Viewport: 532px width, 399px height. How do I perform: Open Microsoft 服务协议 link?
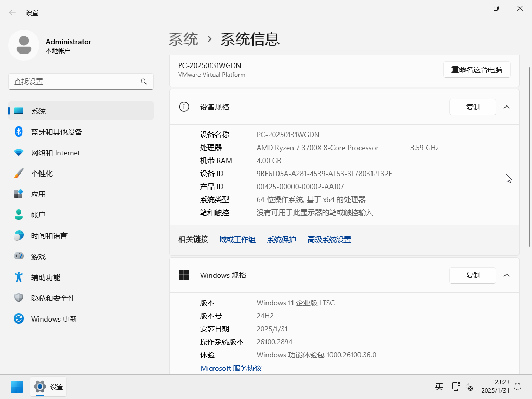[231, 368]
